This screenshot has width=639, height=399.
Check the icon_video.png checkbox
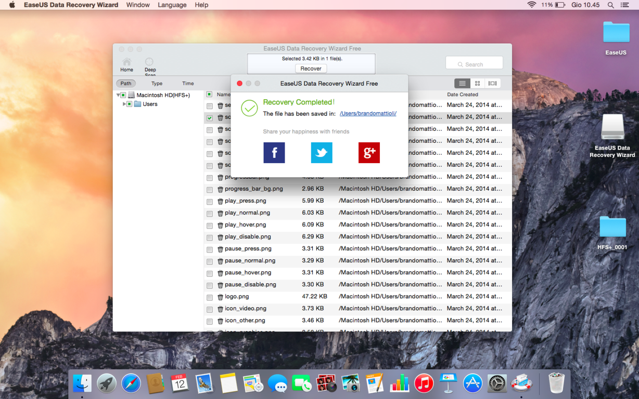(210, 309)
